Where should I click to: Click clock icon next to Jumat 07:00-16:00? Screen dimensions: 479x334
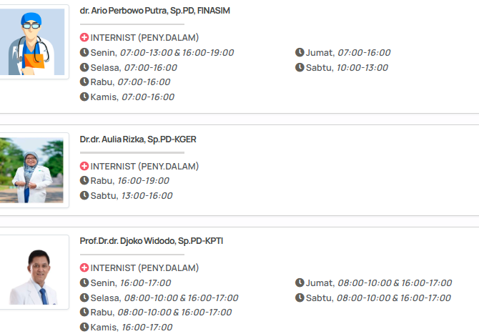point(300,53)
